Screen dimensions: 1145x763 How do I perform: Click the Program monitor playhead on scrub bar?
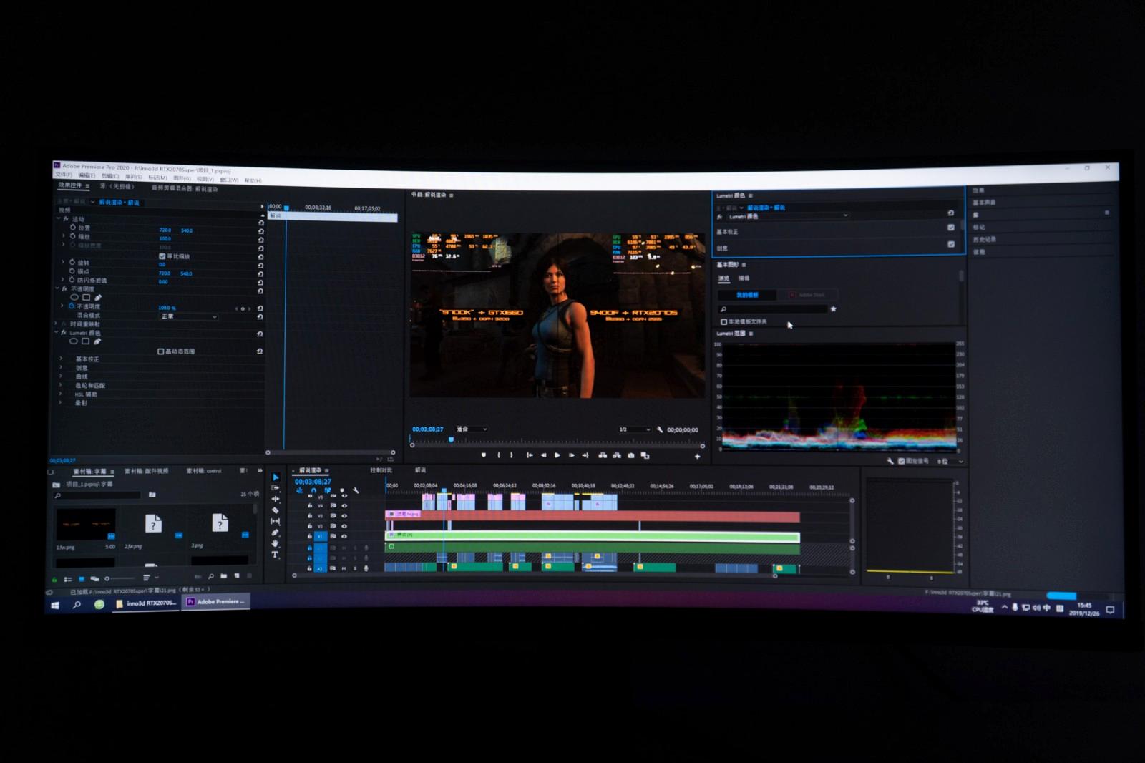451,439
